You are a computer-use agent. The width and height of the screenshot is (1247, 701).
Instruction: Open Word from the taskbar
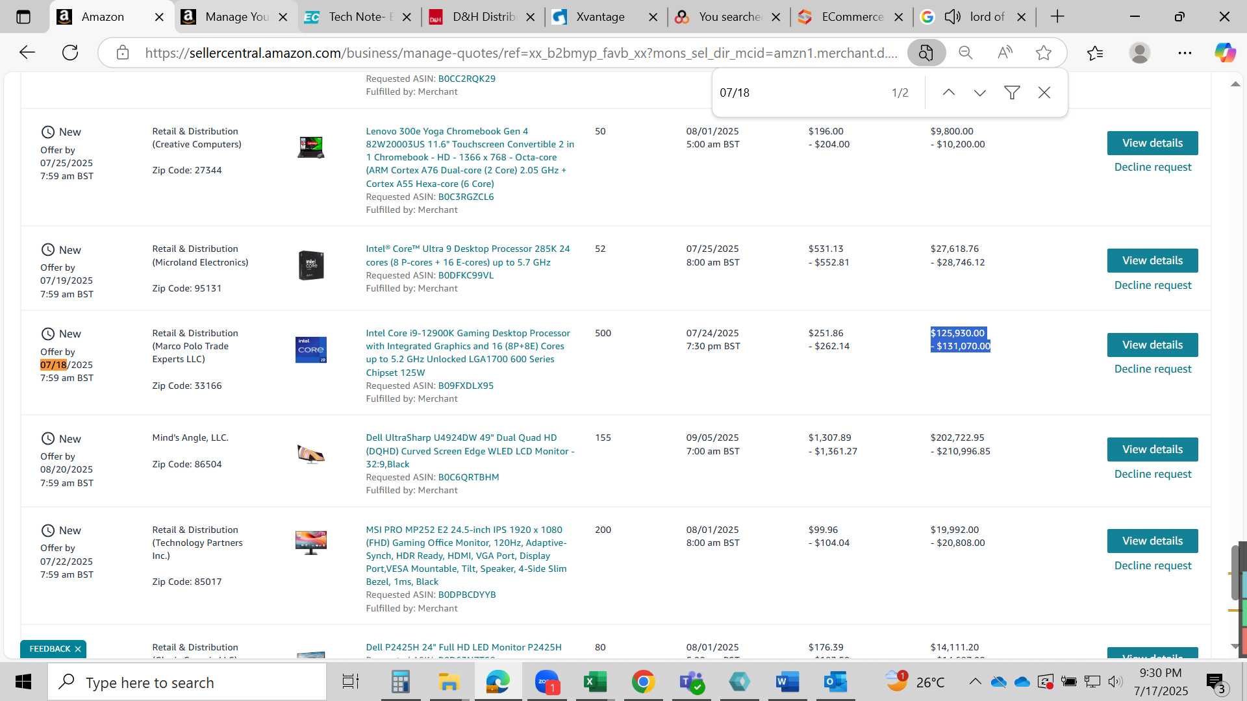click(787, 682)
